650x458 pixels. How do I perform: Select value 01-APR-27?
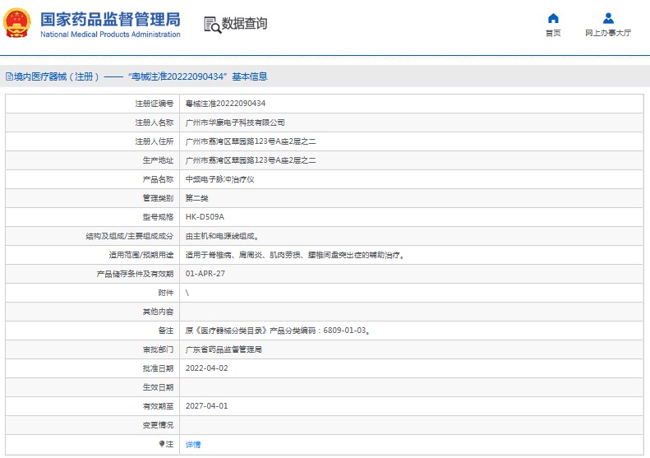(205, 274)
